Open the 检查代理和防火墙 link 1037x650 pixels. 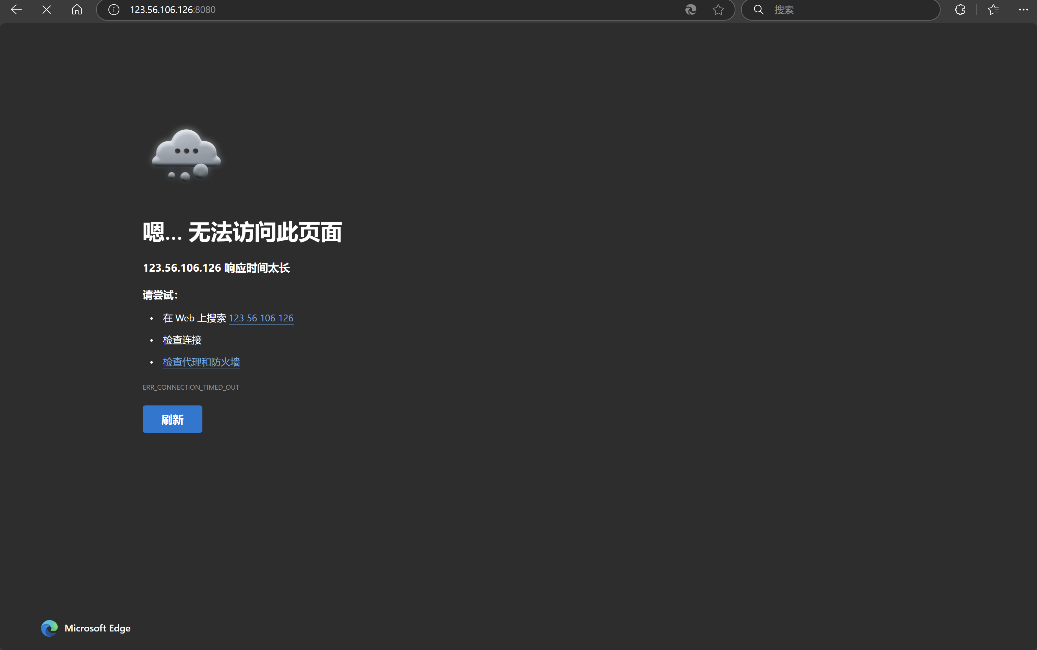(x=201, y=362)
